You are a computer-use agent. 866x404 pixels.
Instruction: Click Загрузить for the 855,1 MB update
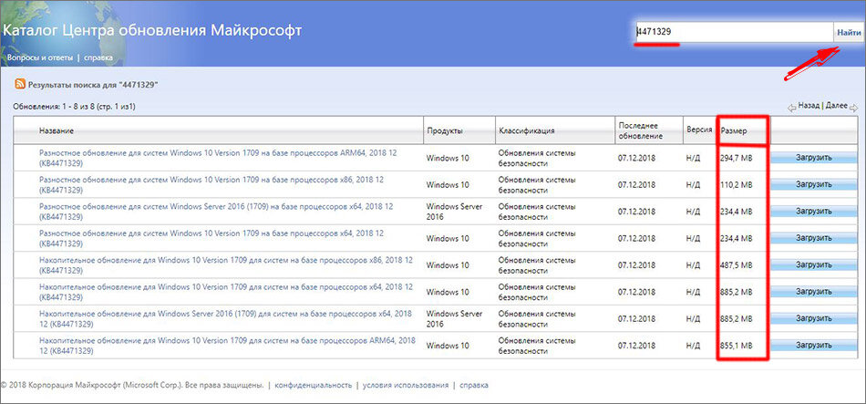(813, 346)
